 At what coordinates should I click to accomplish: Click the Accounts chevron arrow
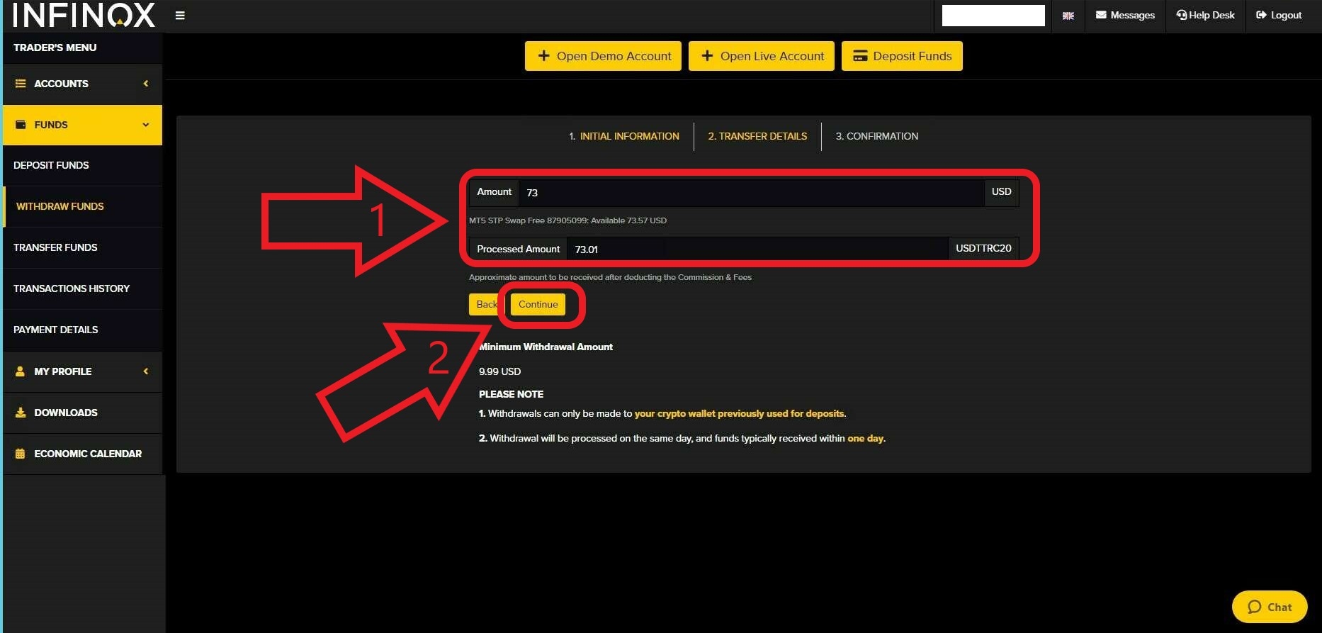click(146, 84)
